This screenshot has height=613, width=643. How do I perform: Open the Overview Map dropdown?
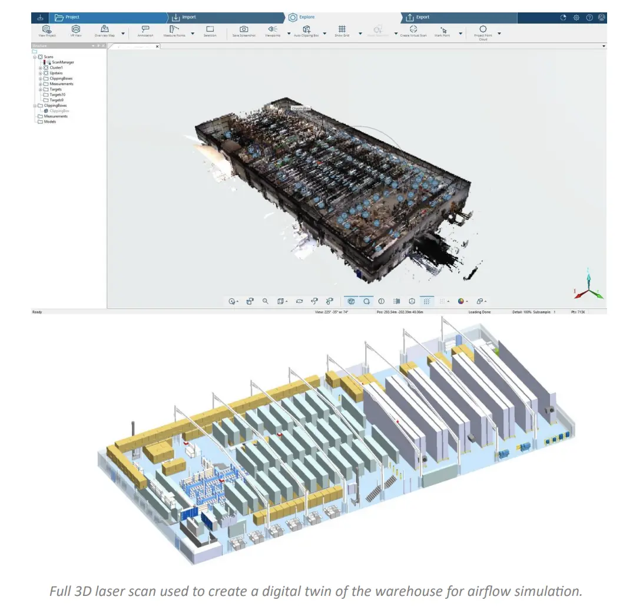[122, 33]
